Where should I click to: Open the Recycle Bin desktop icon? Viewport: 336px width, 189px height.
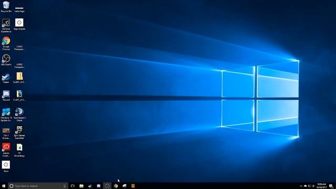(x=6, y=6)
